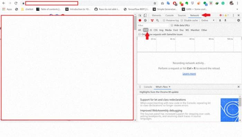Click the What's New panel scrollbar
Viewport: 242px width, 137px height.
point(240,102)
